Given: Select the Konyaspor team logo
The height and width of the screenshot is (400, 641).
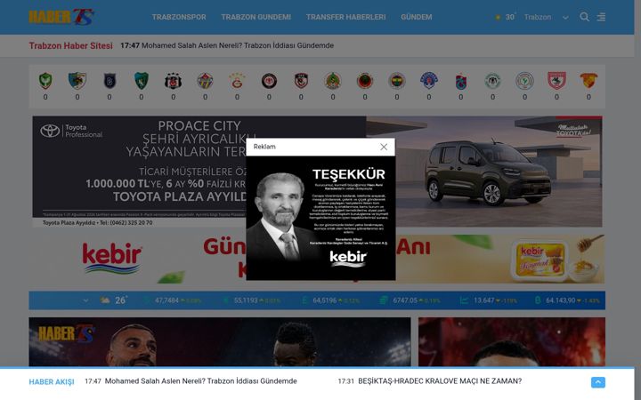Looking at the screenshot, I should (492, 81).
